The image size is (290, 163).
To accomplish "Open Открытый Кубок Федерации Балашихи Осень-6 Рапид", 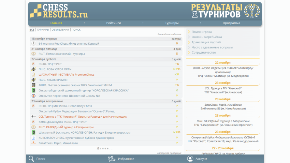I will click(x=77, y=111).
